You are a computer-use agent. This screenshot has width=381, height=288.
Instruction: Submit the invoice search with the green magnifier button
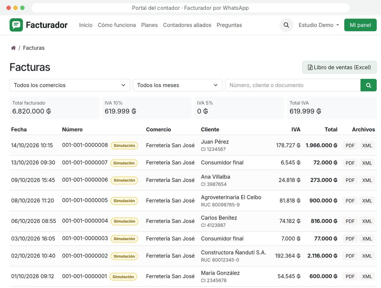click(369, 85)
